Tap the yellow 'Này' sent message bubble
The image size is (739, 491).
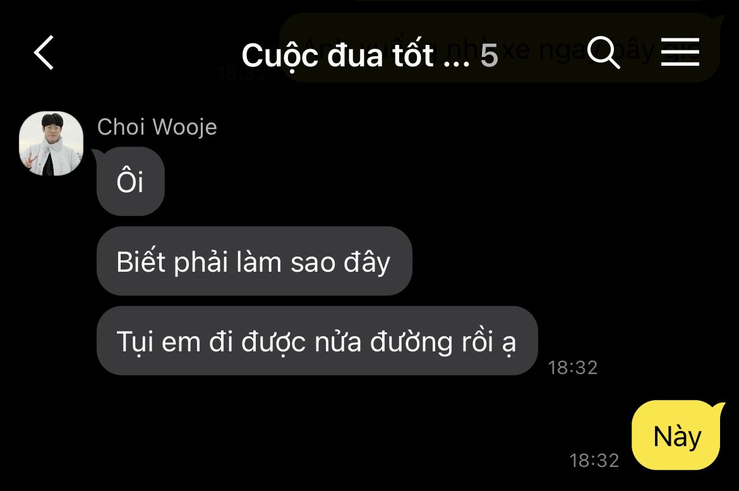pos(676,435)
